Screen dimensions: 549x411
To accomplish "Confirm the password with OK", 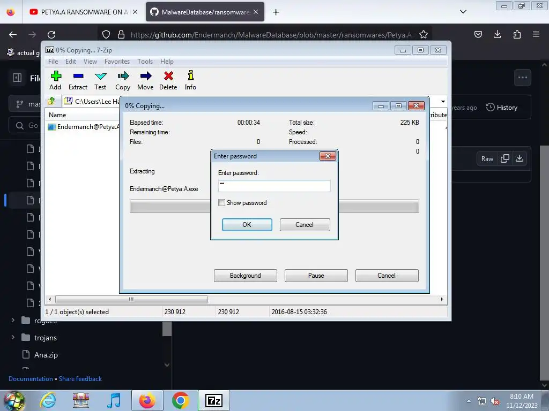I will [x=247, y=225].
